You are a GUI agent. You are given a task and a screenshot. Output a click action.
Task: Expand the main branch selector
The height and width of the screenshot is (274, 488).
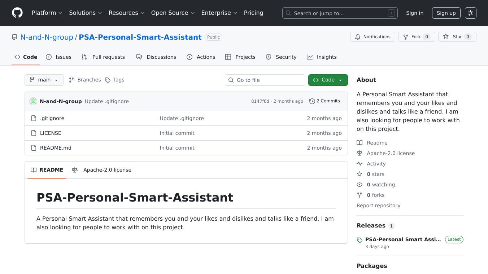click(x=44, y=80)
